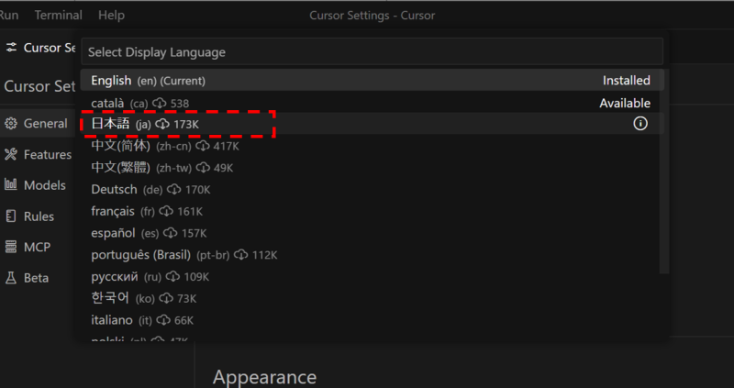The width and height of the screenshot is (734, 388).
Task: Click the Features tools icon
Action: point(11,154)
